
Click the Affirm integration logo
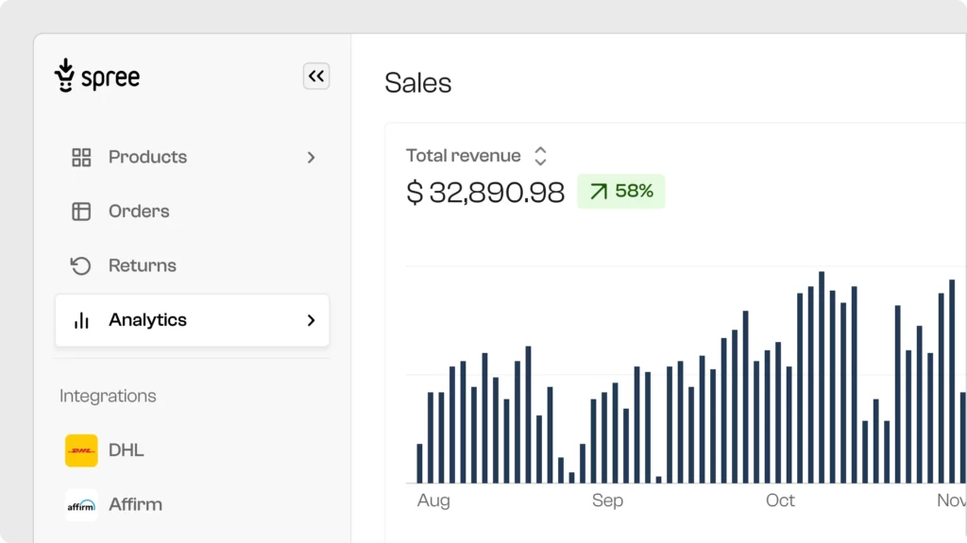[81, 505]
